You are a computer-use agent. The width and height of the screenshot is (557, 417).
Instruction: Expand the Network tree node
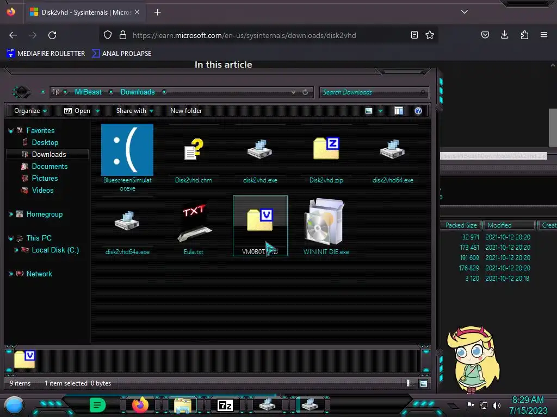click(11, 274)
